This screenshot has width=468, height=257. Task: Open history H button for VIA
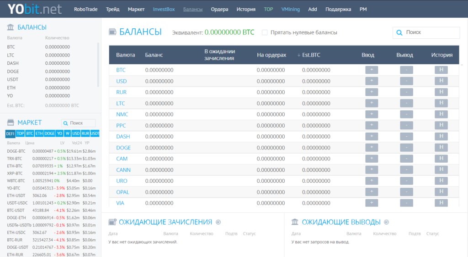click(x=441, y=203)
